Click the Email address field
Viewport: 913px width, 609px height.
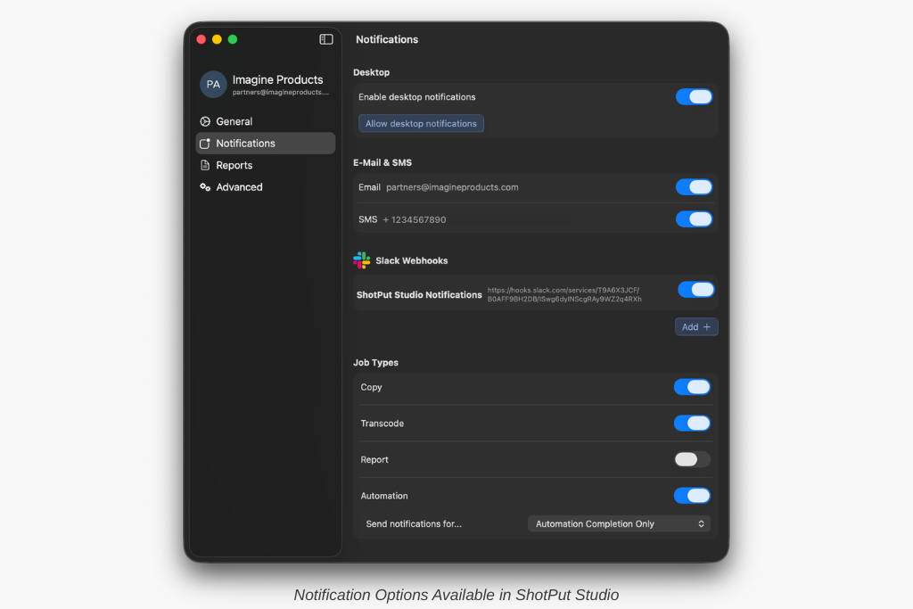[x=452, y=187]
